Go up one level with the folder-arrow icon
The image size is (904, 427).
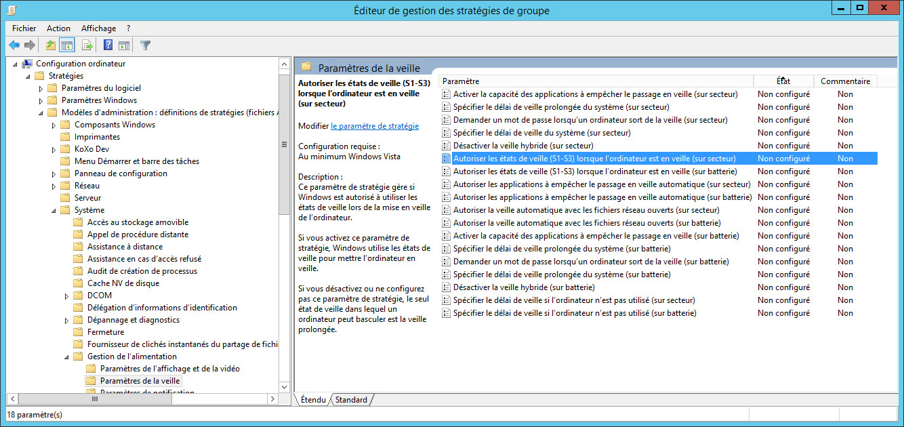pyautogui.click(x=51, y=45)
